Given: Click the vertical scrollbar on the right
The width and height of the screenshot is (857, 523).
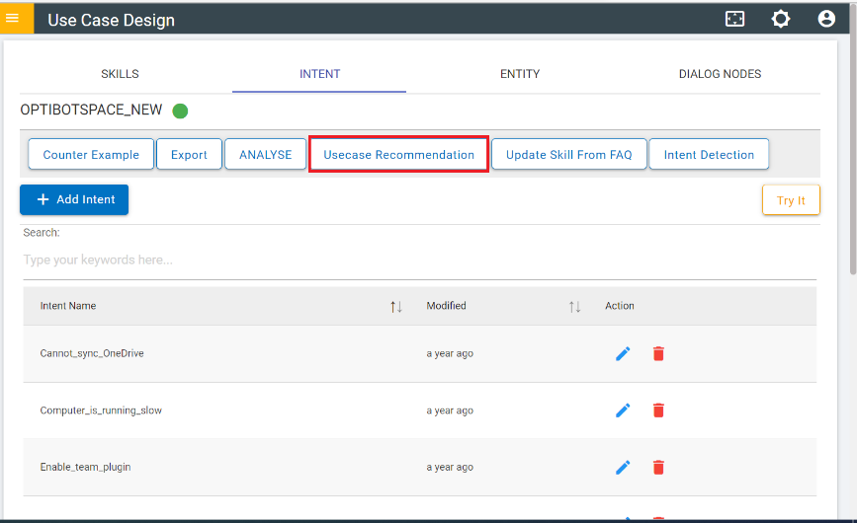Looking at the screenshot, I should 852,148.
